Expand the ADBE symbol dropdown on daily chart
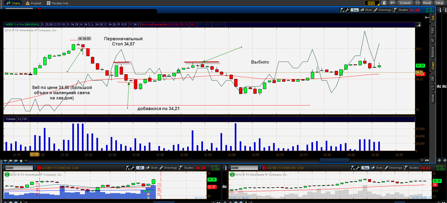 click(x=35, y=168)
